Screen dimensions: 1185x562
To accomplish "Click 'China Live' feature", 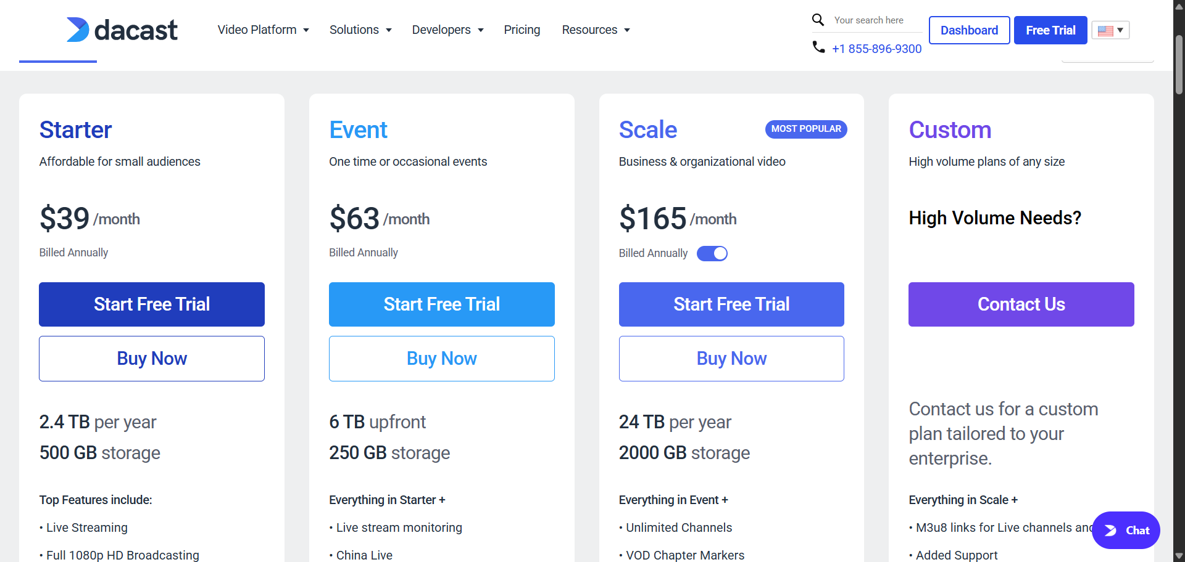I will click(364, 555).
